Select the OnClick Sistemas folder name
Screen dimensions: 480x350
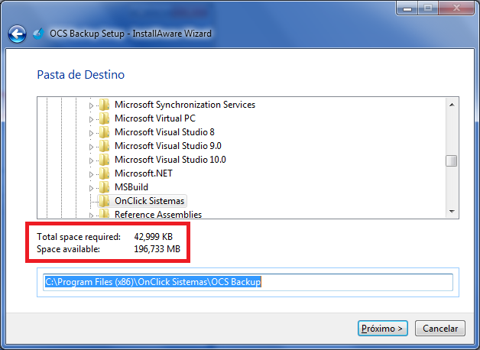coord(149,201)
